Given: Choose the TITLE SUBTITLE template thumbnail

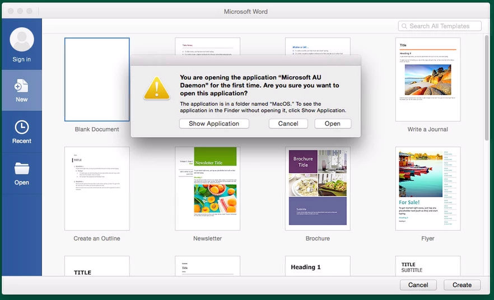Looking at the screenshot, I should pos(428,266).
